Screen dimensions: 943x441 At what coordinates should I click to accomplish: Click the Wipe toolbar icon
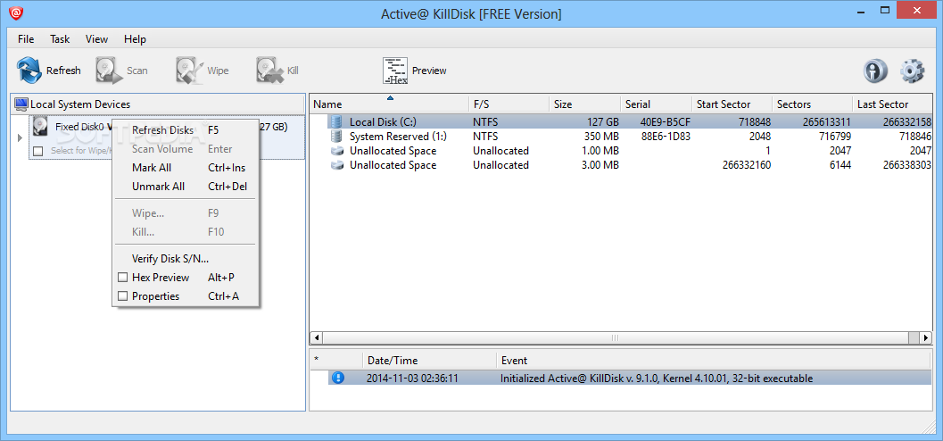coord(189,71)
